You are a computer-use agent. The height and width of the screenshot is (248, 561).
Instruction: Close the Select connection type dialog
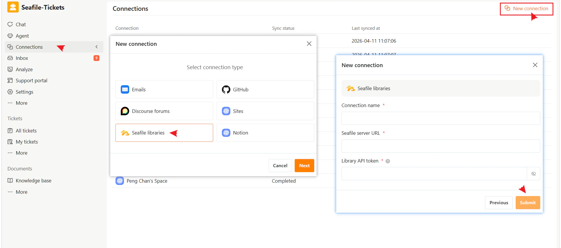[309, 44]
